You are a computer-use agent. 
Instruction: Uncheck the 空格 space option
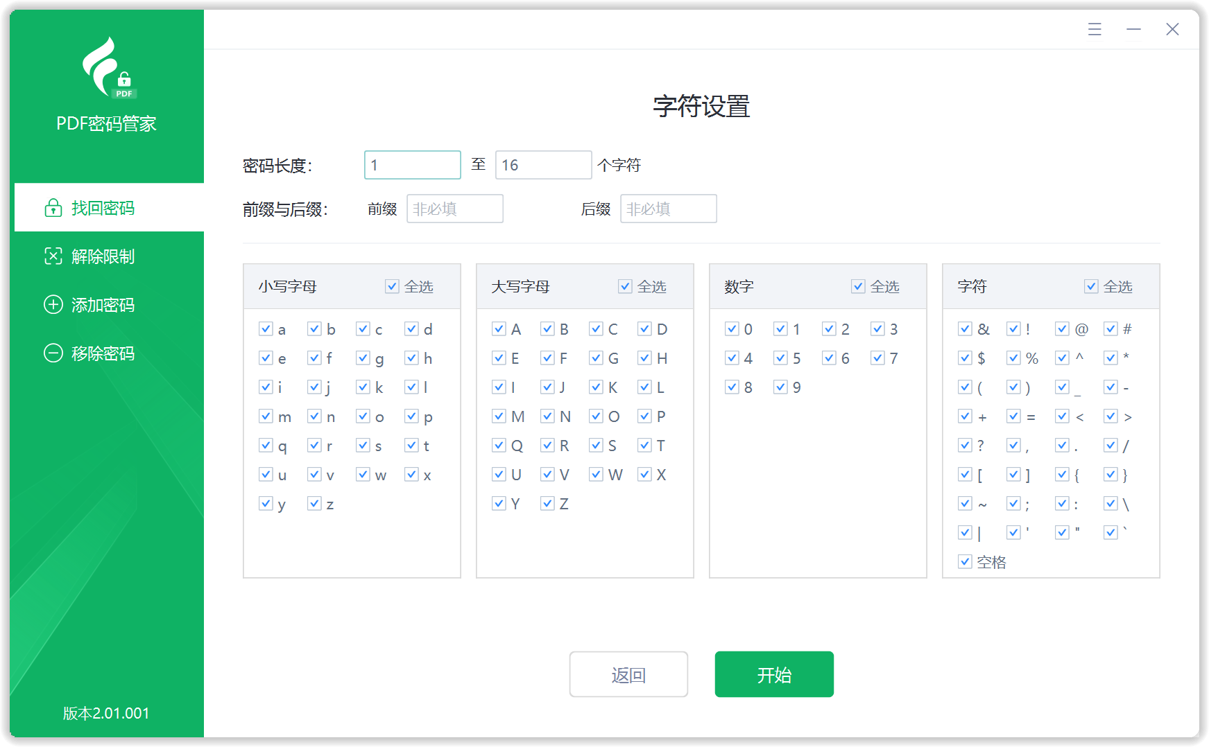pos(965,561)
